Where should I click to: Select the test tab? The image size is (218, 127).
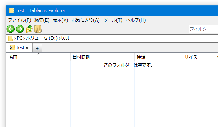click(20, 48)
